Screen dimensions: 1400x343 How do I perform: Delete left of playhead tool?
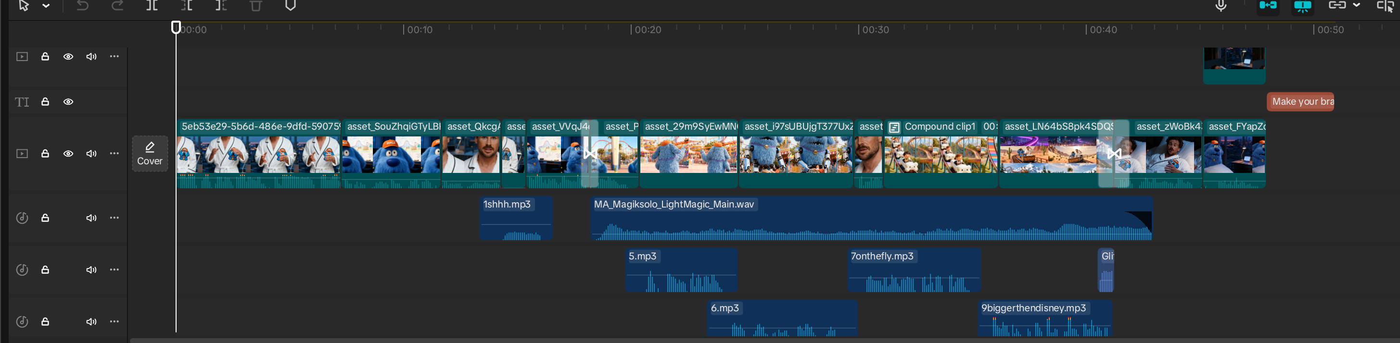tap(187, 5)
